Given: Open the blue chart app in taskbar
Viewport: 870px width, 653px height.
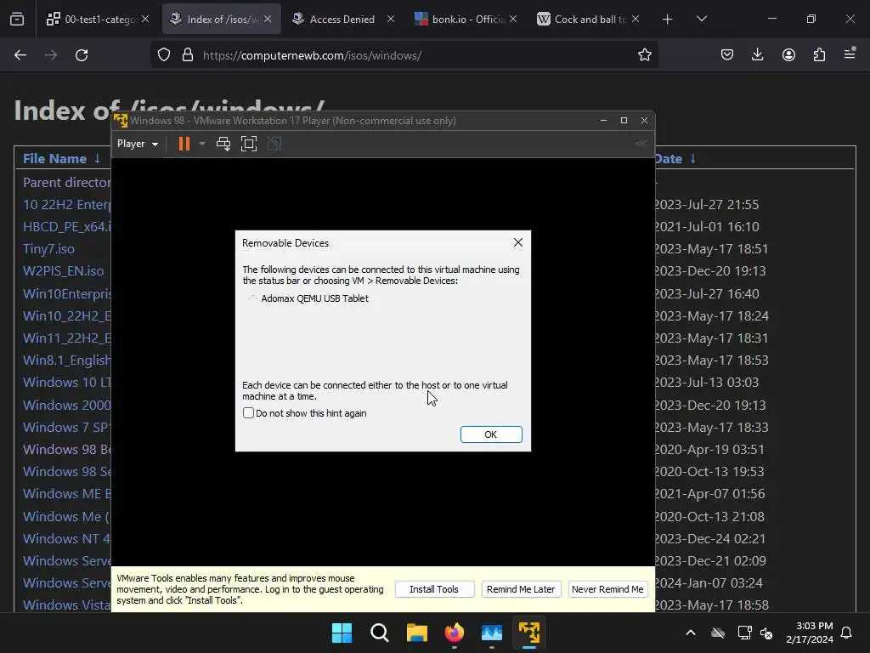Looking at the screenshot, I should pyautogui.click(x=492, y=633).
